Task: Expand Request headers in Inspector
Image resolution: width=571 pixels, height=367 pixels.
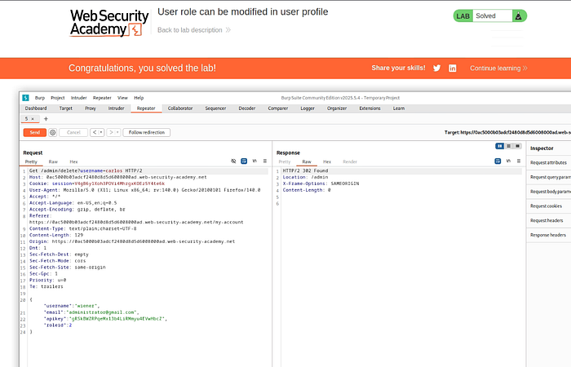Action: point(548,221)
